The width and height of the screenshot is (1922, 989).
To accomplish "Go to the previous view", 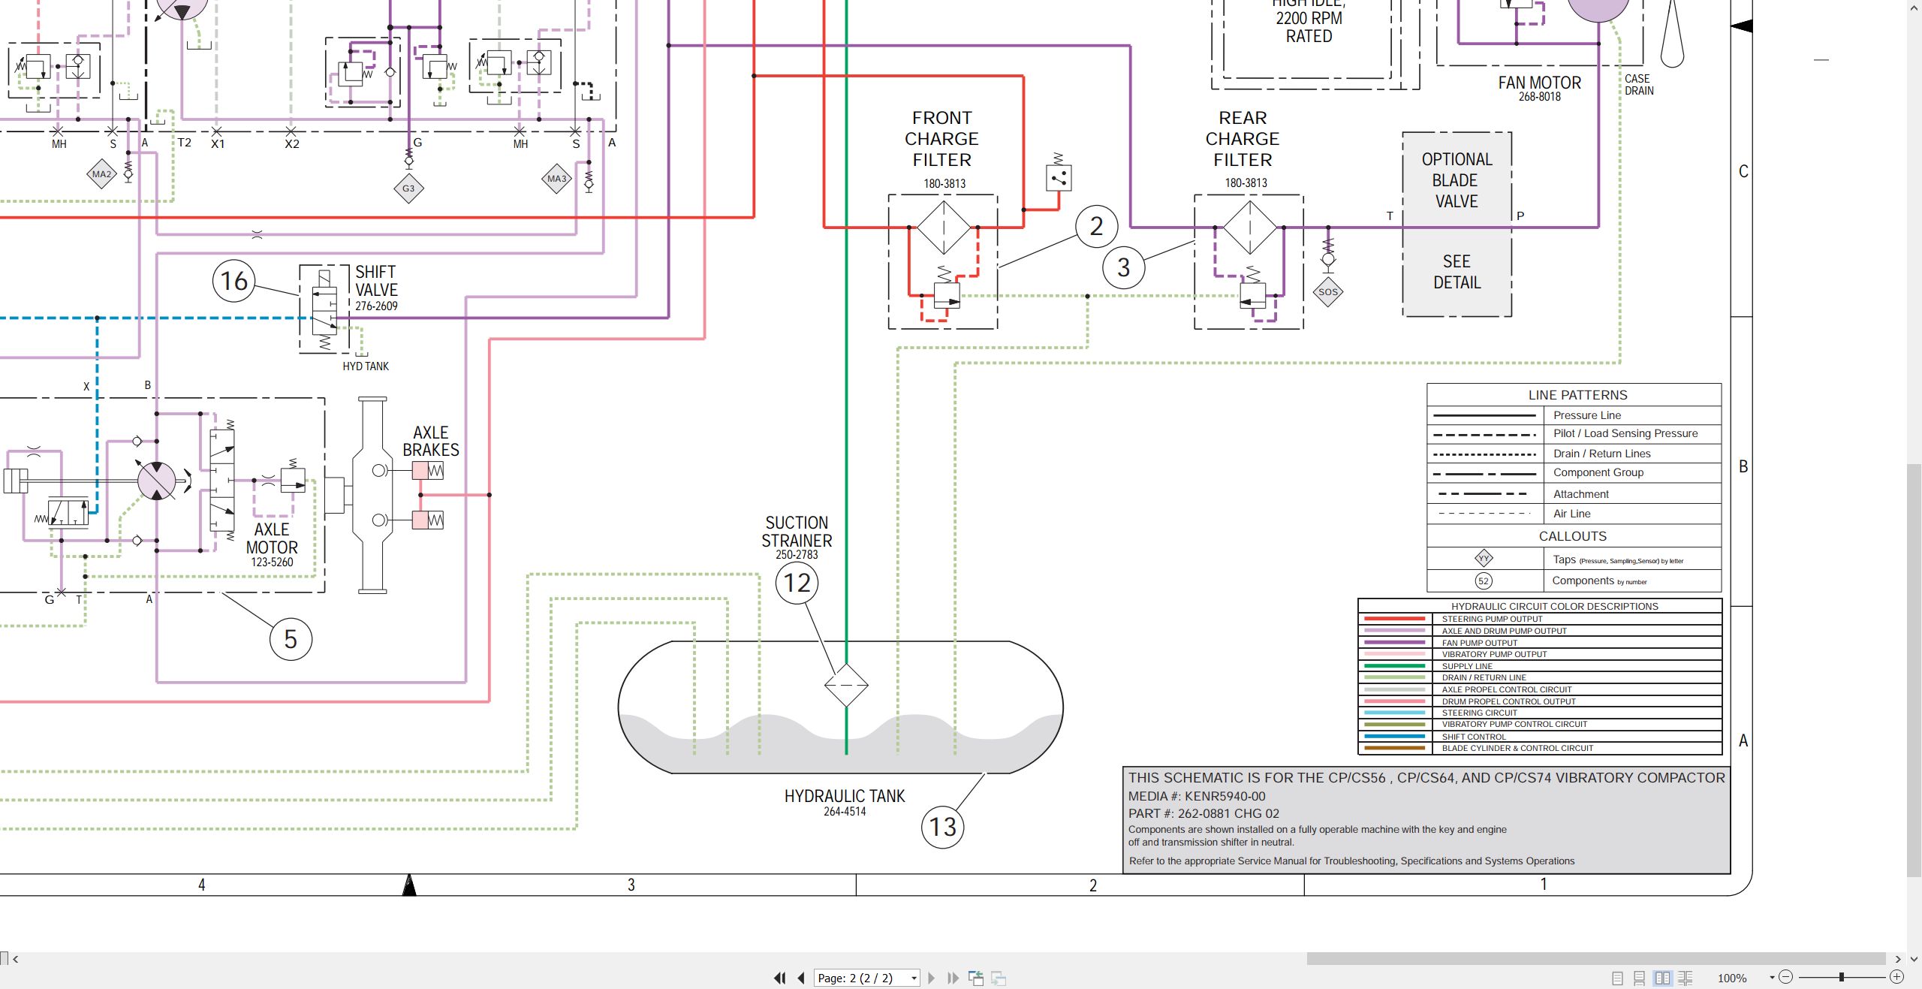I will (976, 978).
